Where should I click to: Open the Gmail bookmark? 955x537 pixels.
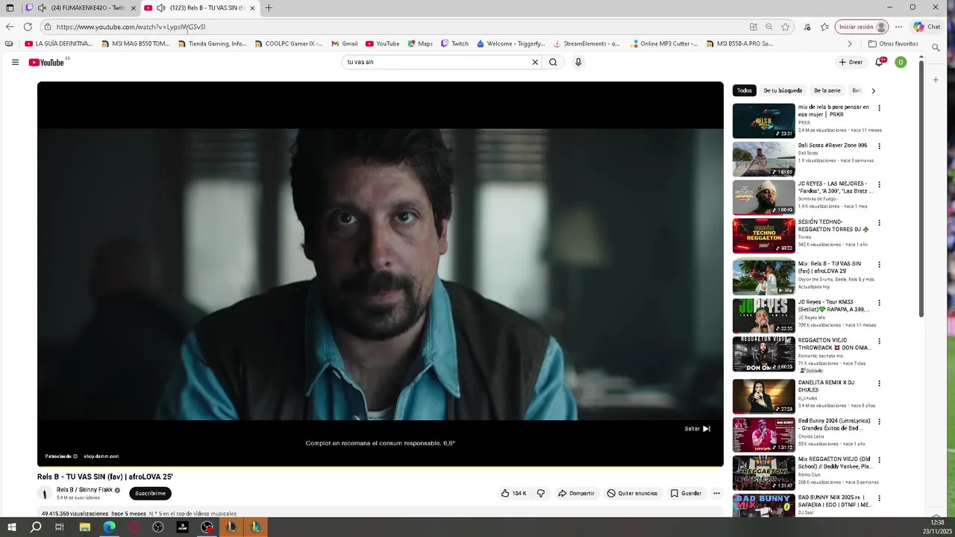coord(345,44)
